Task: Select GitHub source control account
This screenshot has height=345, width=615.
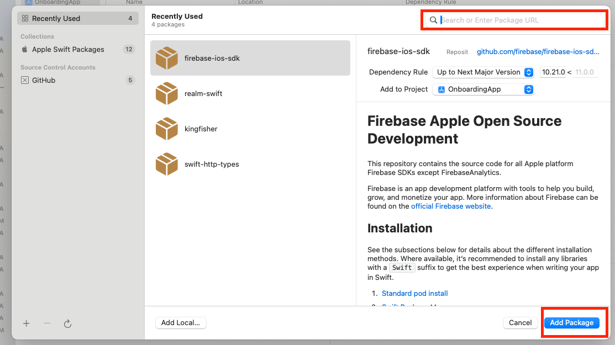Action: click(44, 80)
